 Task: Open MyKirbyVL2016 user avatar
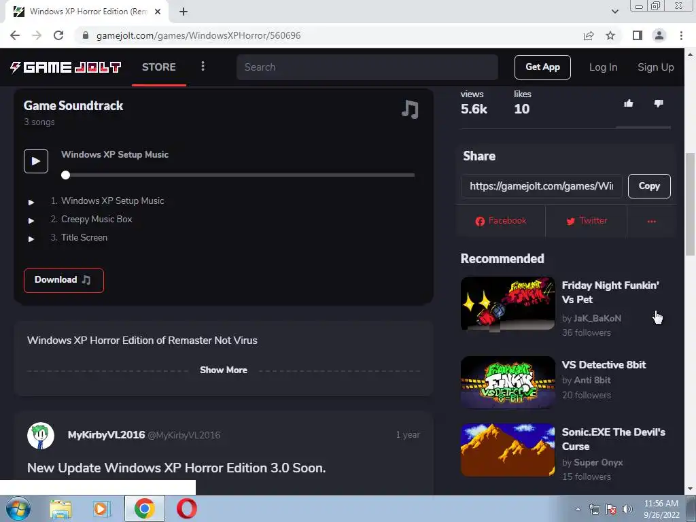point(41,436)
